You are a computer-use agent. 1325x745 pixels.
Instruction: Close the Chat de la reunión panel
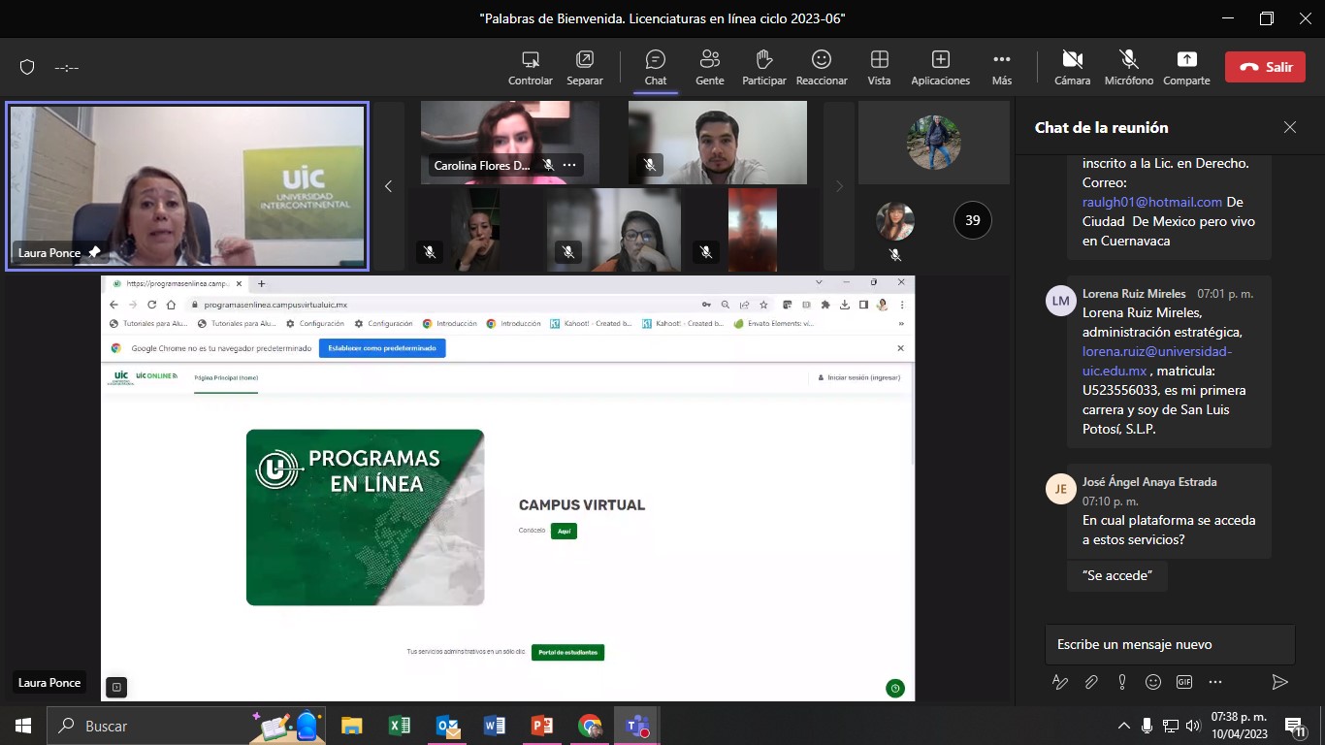pos(1290,127)
